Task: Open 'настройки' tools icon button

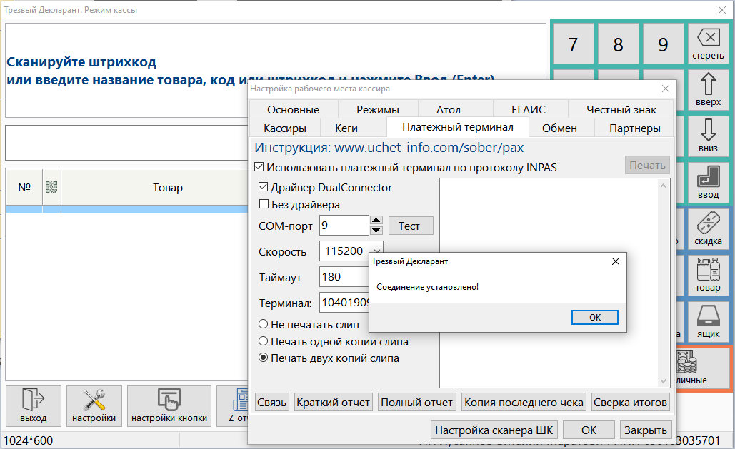Action: point(94,405)
